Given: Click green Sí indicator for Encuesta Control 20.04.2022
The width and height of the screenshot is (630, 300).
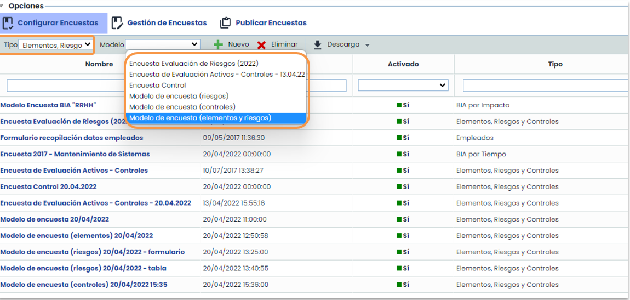Looking at the screenshot, I should pos(403,187).
